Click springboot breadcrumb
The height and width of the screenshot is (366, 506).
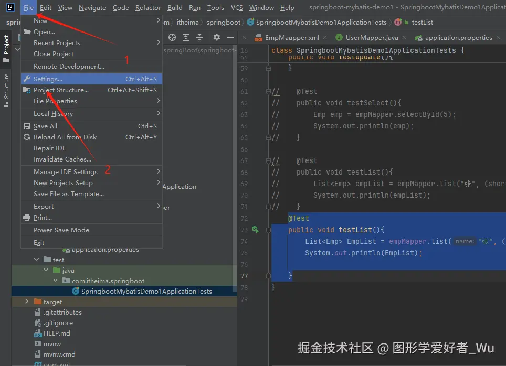click(x=223, y=23)
